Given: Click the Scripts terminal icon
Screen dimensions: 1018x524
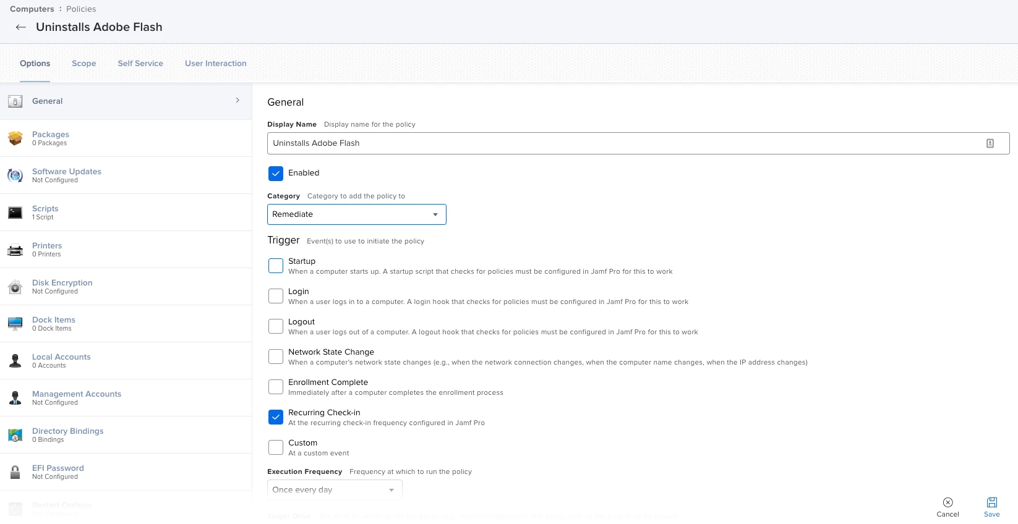Looking at the screenshot, I should [x=15, y=213].
